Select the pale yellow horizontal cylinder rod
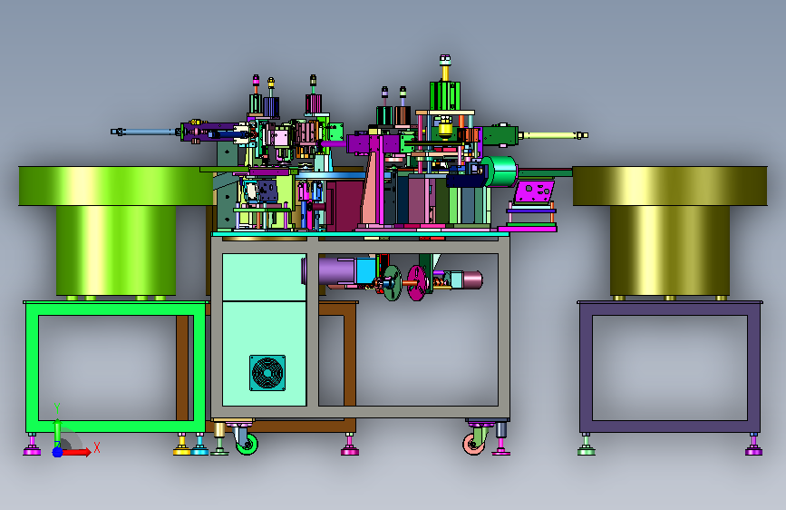This screenshot has width=786, height=510. click(x=553, y=135)
